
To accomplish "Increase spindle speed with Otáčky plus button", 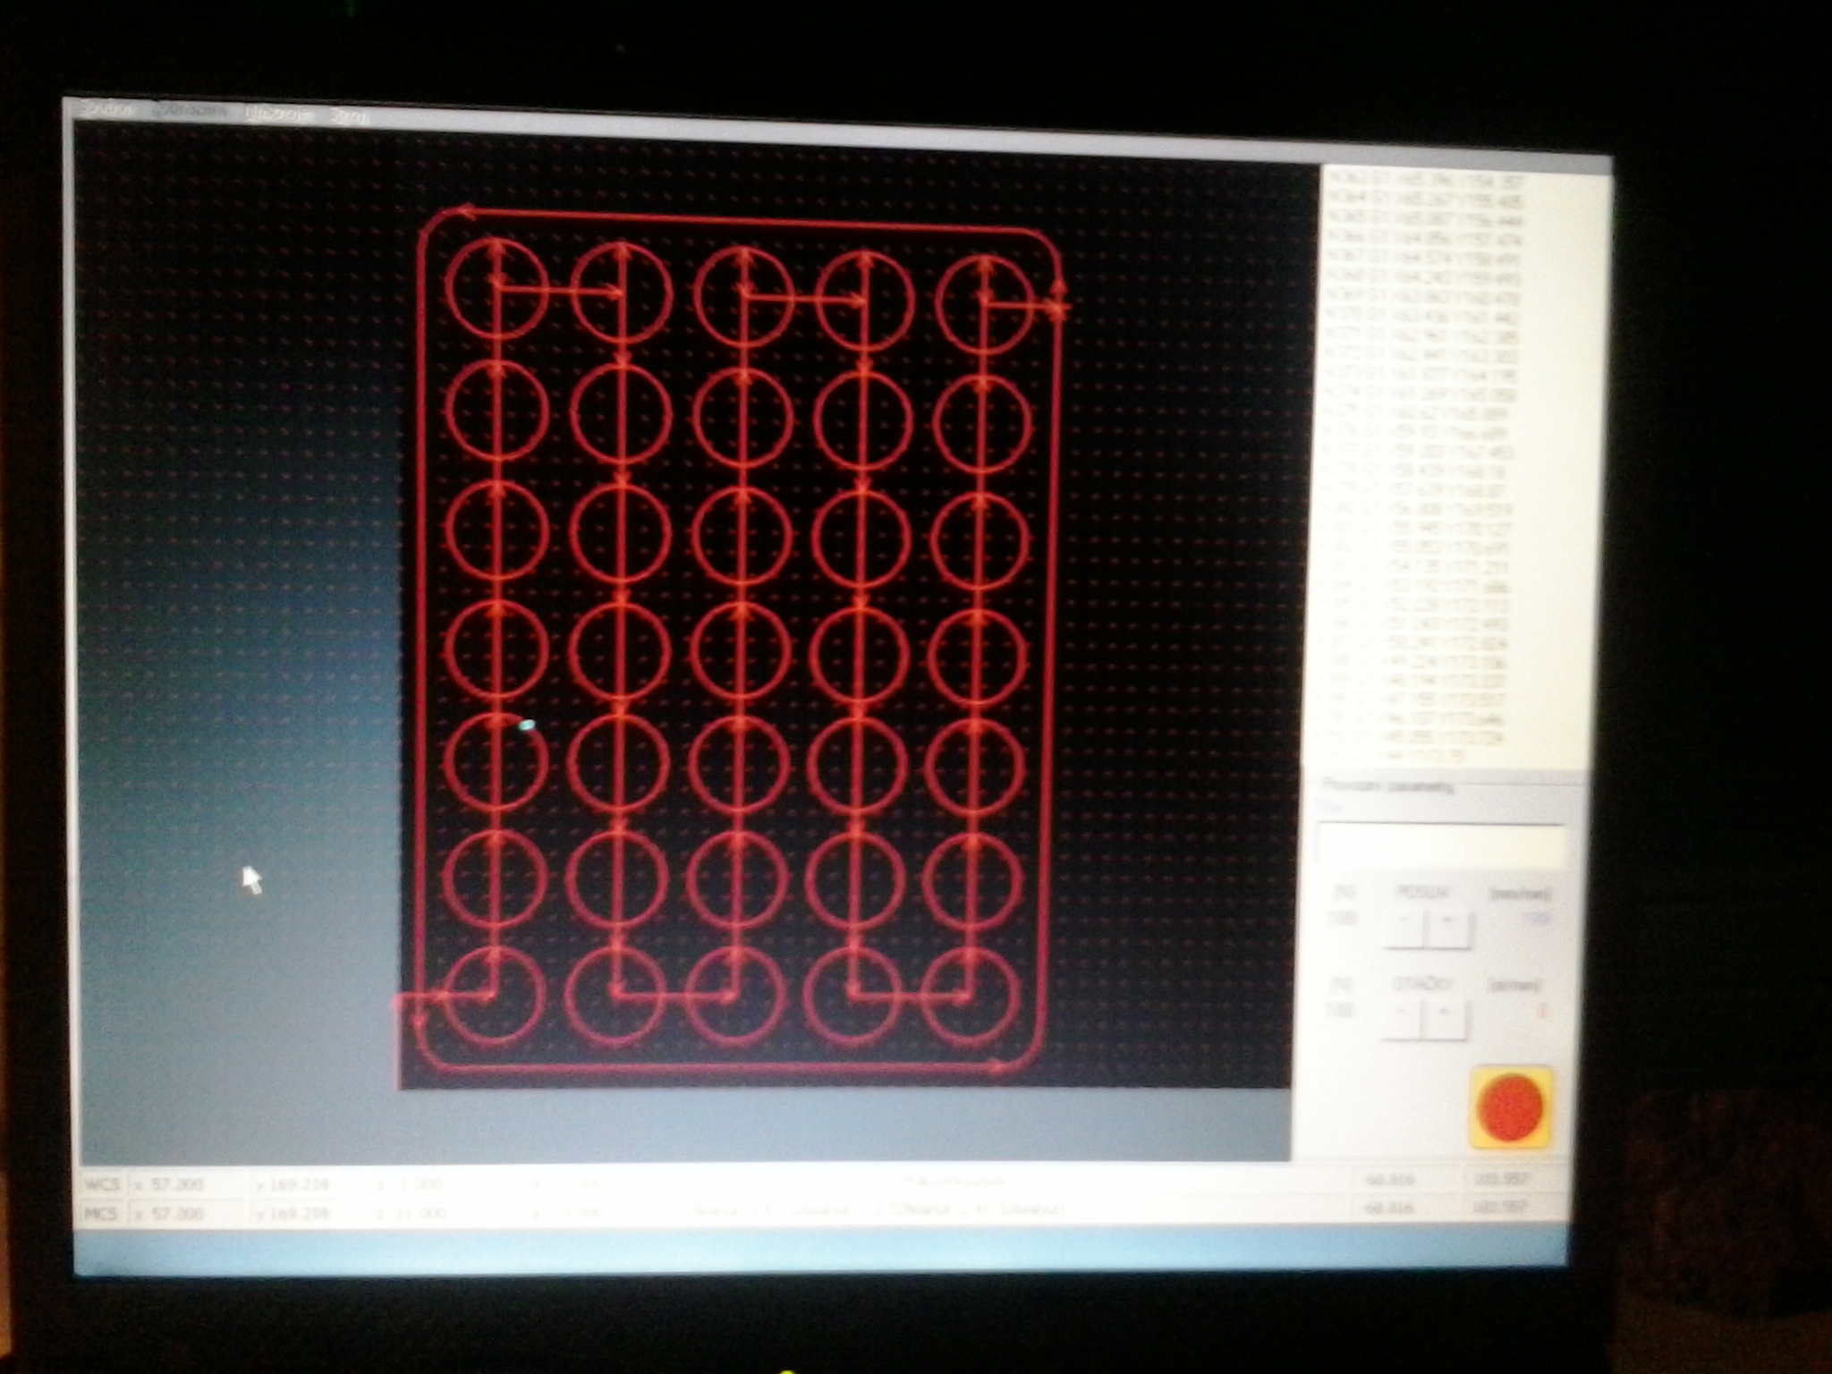I will 1445,1019.
